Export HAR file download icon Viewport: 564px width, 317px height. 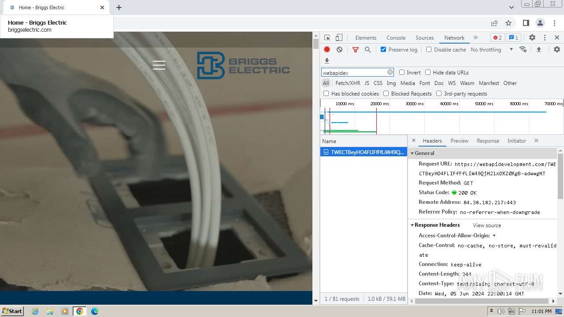(327, 61)
